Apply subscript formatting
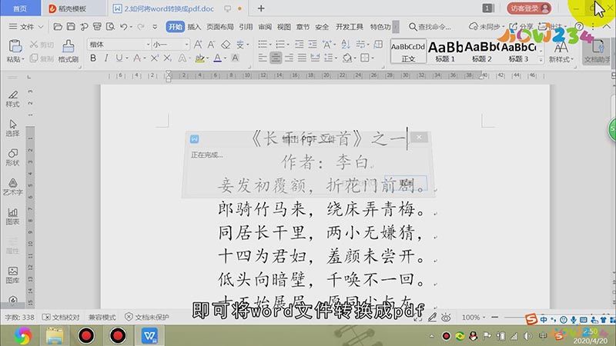 [x=167, y=58]
